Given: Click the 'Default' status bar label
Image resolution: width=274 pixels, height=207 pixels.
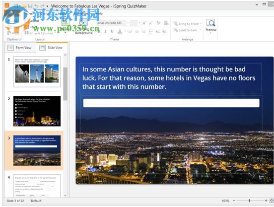Looking at the screenshot, I should (x=36, y=201).
